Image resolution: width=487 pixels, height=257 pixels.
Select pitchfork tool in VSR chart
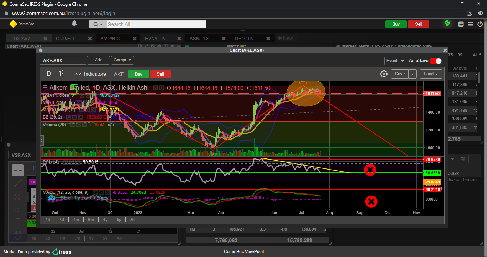point(18,196)
